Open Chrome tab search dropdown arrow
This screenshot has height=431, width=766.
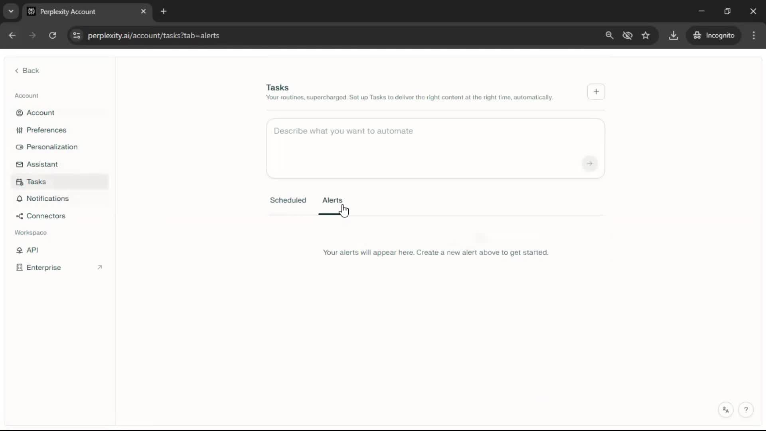click(x=11, y=11)
